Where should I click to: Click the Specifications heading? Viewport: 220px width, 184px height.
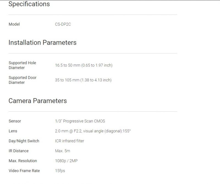(29, 4)
